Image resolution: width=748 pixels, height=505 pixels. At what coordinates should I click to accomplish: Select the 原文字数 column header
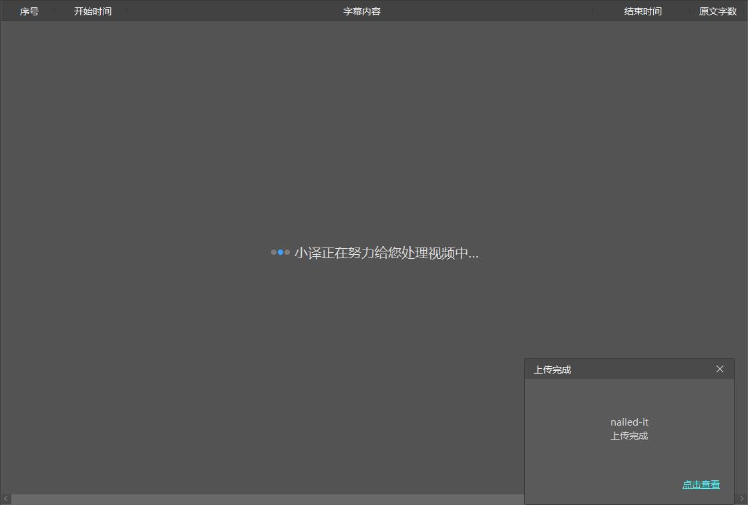point(717,11)
